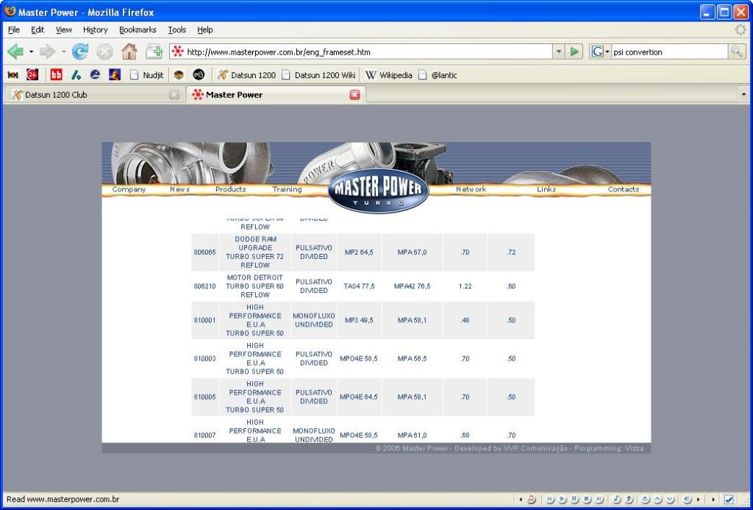This screenshot has width=753, height=510.
Task: Click the Previous Track button in the status bar
Action: tap(550, 500)
